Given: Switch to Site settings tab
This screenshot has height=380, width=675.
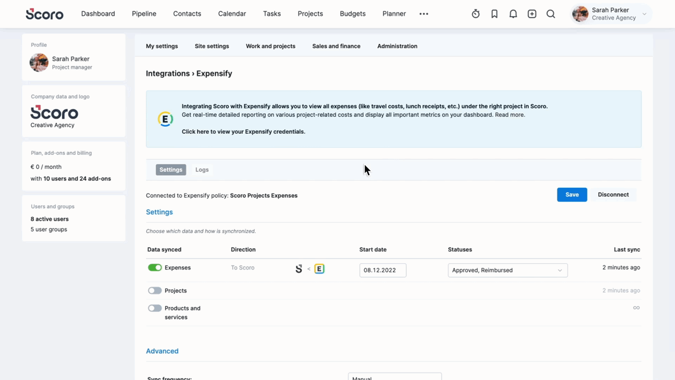Looking at the screenshot, I should click(x=212, y=46).
